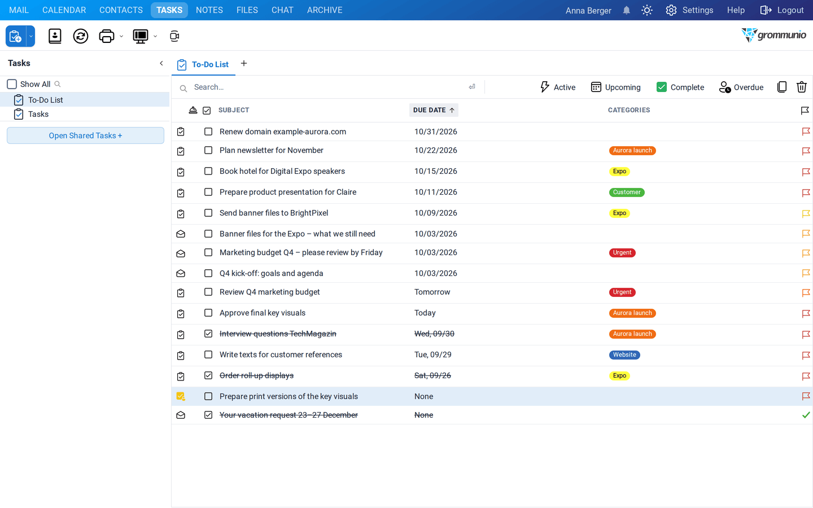This screenshot has height=508, width=813.
Task: Click the video meeting icon
Action: [x=174, y=36]
